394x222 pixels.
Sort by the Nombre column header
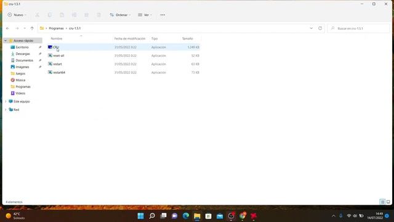tap(56, 38)
